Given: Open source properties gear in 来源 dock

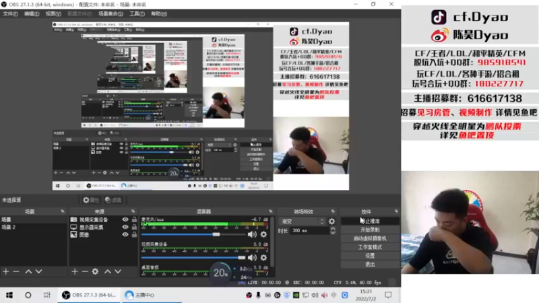Looking at the screenshot, I should 95,271.
